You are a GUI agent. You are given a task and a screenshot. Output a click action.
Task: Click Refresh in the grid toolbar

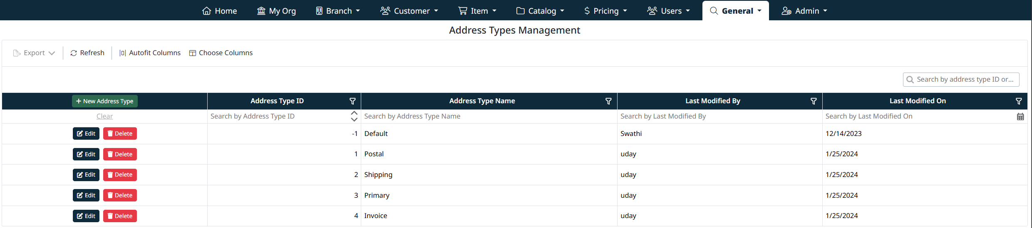pos(87,53)
